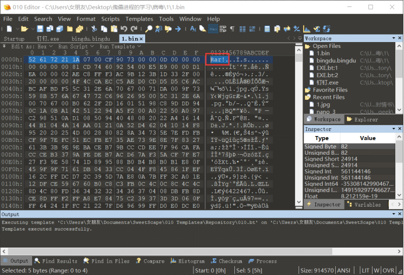
Task: Collapse the editor bar with double-arrow icon
Action: 4,46
